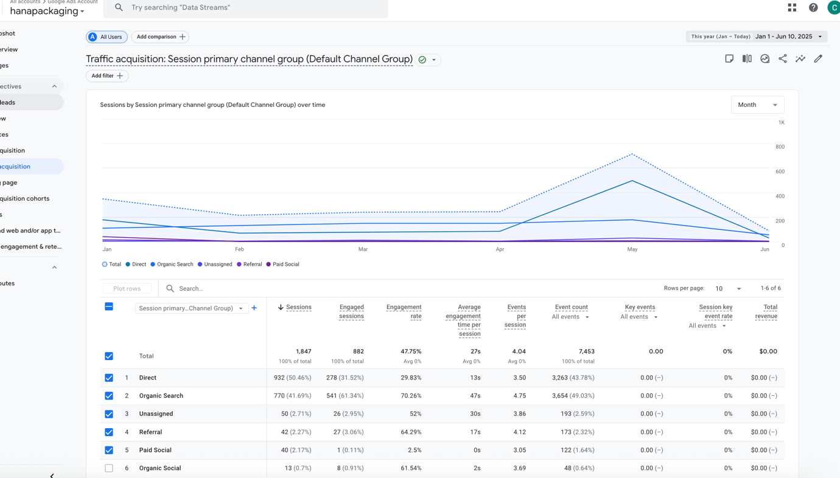Open Add comparison
Screen dimensions: 840x478
coord(159,36)
